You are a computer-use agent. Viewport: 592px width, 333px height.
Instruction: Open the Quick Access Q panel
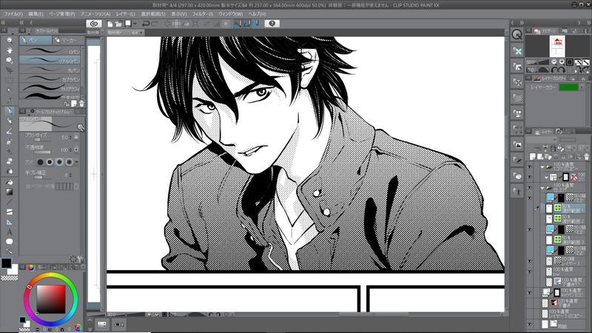(x=517, y=35)
